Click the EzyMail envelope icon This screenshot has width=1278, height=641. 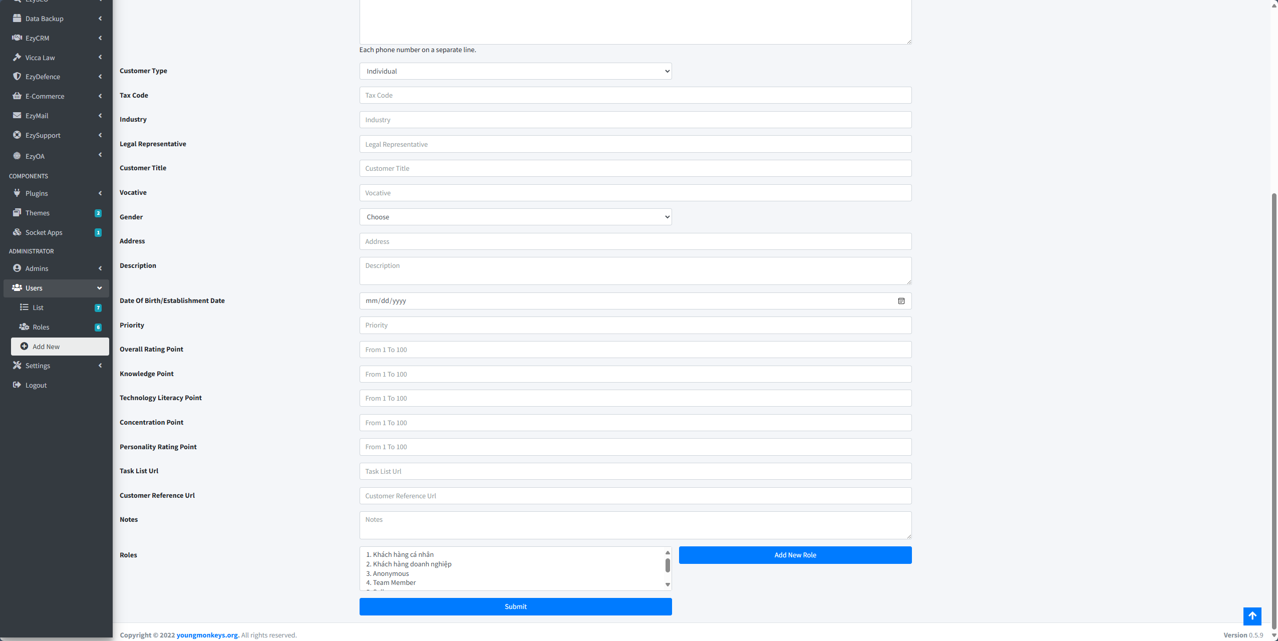point(17,115)
